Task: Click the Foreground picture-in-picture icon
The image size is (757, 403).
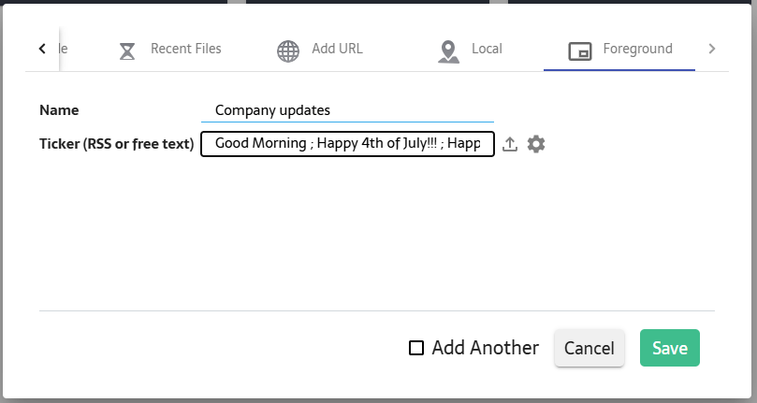Action: click(x=580, y=50)
